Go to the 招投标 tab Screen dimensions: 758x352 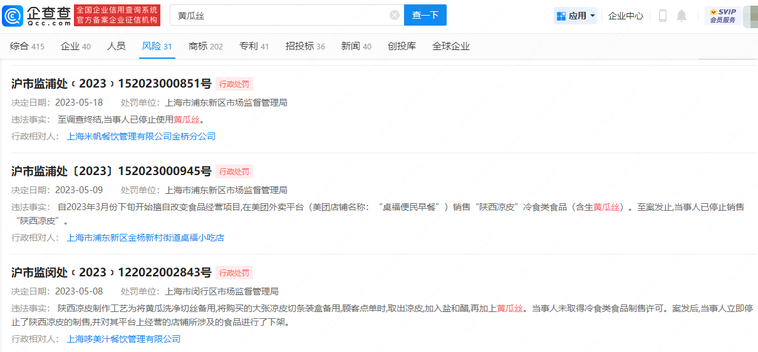[305, 46]
